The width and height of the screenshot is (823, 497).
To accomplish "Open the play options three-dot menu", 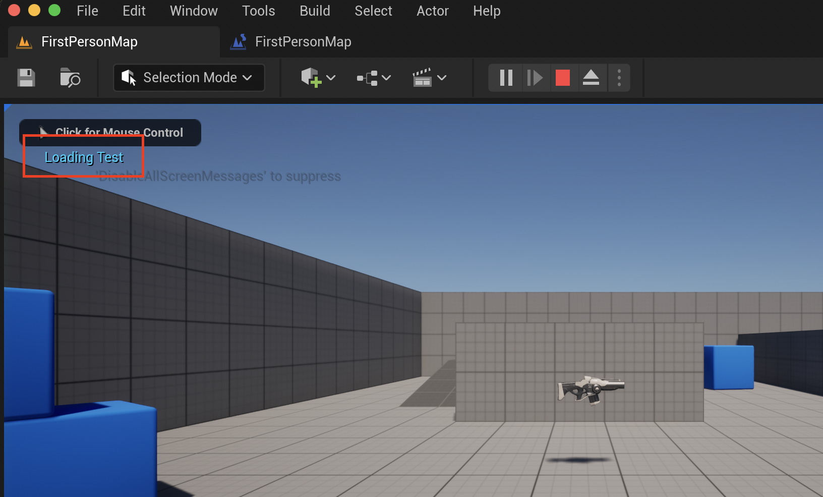I will click(x=619, y=78).
